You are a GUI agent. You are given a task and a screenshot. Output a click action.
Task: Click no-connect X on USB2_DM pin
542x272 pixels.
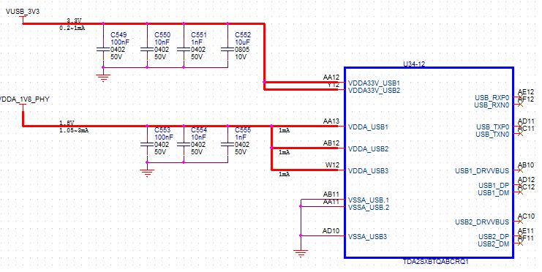520,243
